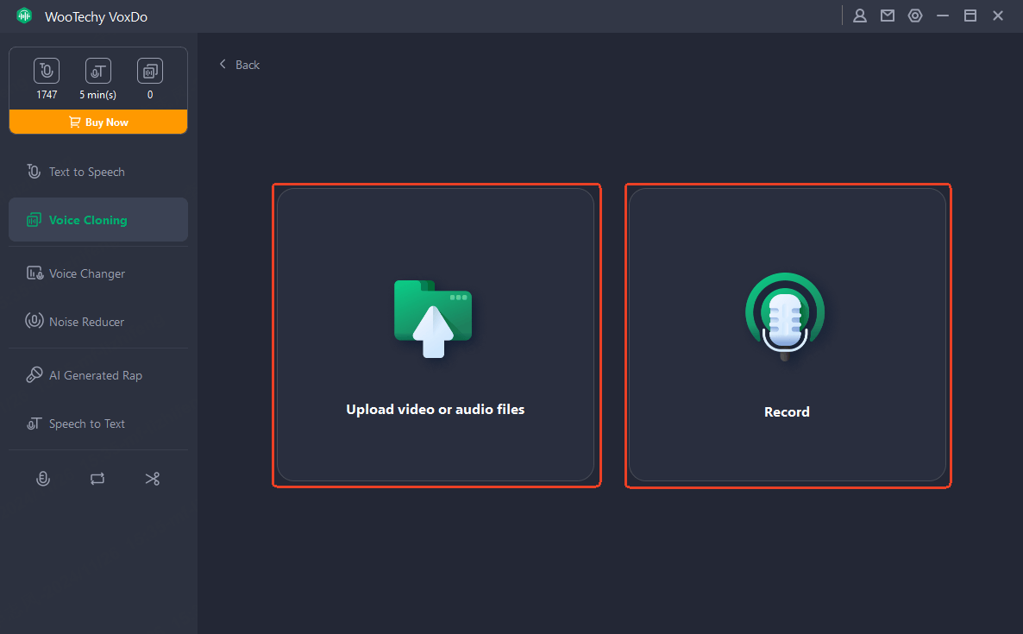Open the Noise Reducer tool
1023x634 pixels.
pos(86,322)
